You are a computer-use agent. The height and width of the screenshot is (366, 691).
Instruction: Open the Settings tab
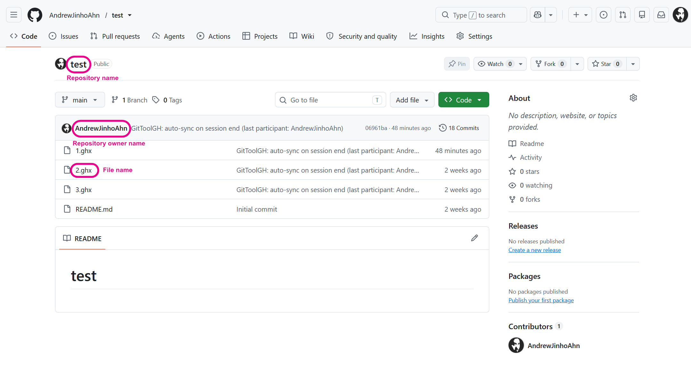(x=474, y=36)
